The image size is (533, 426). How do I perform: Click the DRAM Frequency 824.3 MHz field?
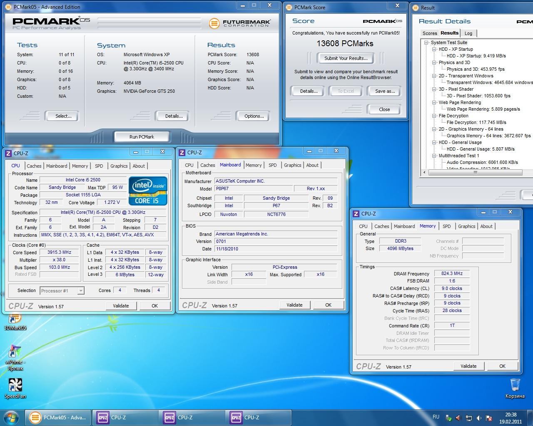[x=452, y=273]
